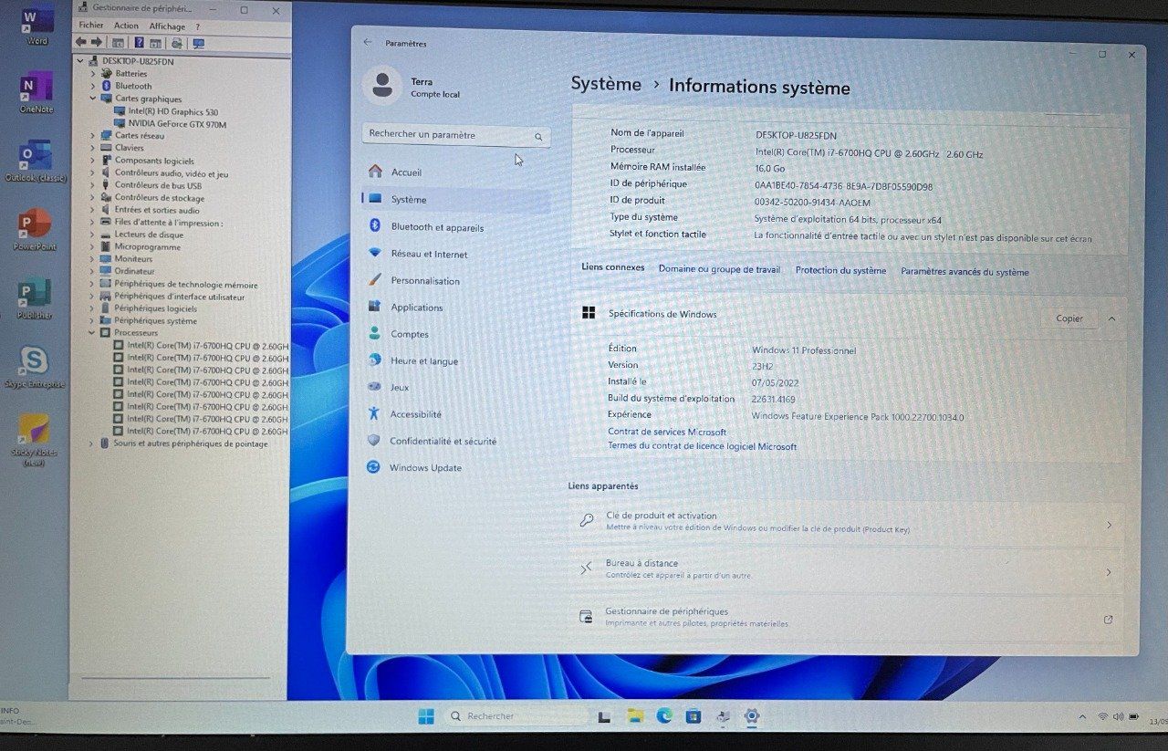Screen dimensions: 1168x751
Task: Click the search magnifier in Settings search box
Action: (538, 137)
